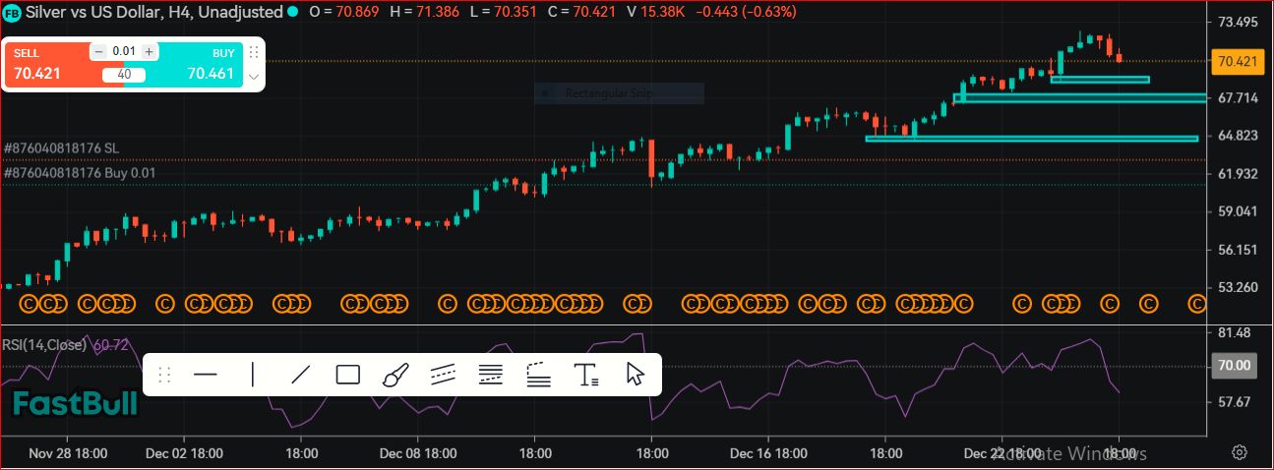Screen dimensions: 1274x470
Task: Click the 0.01 lot size field
Action: [x=124, y=51]
